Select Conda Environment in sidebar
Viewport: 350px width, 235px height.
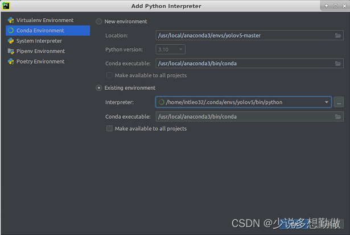[48, 31]
